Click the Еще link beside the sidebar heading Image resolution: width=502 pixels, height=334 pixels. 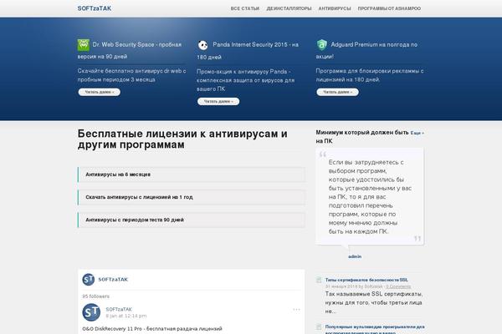pyautogui.click(x=417, y=133)
